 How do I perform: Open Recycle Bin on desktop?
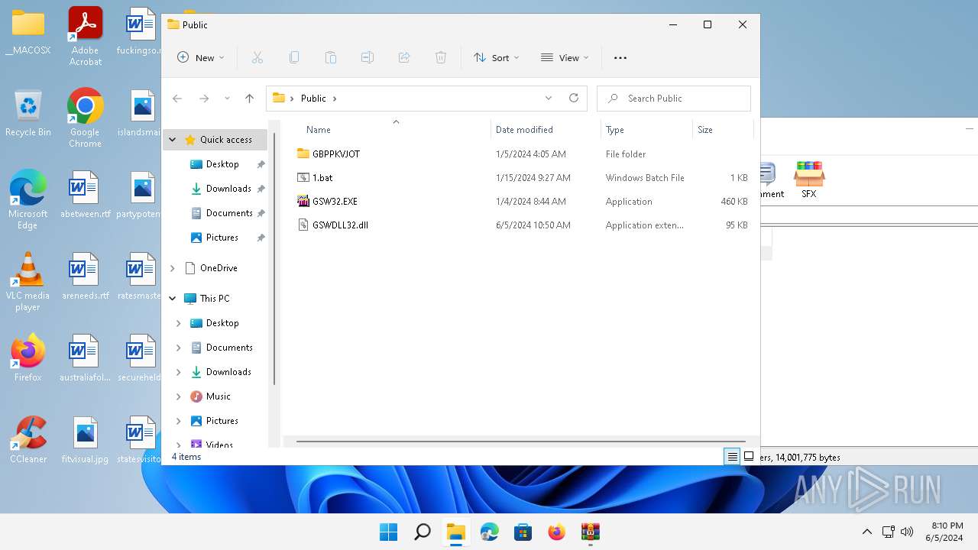pyautogui.click(x=28, y=114)
